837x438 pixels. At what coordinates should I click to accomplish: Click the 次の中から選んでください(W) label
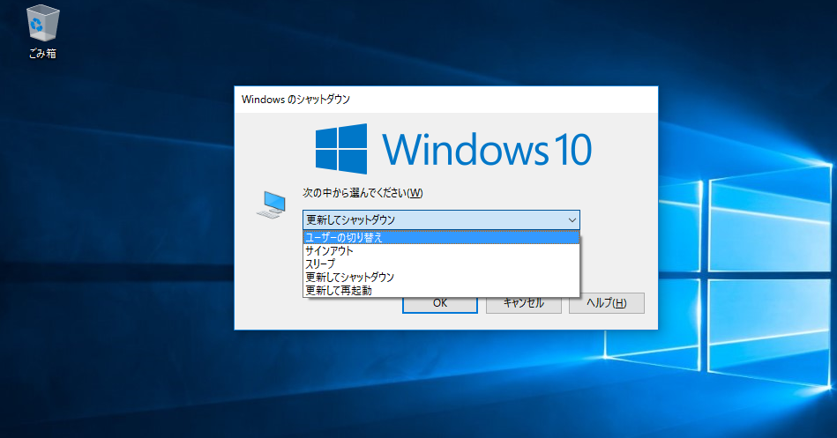click(x=363, y=193)
